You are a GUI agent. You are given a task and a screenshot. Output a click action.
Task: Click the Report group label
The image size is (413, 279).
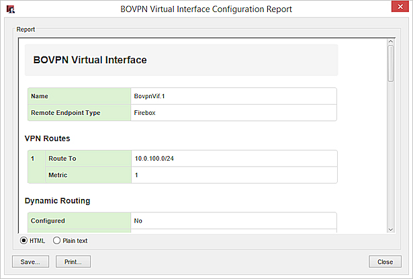tap(26, 30)
